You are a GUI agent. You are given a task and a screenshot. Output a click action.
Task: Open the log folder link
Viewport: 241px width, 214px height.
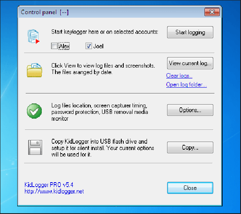pos(186,85)
